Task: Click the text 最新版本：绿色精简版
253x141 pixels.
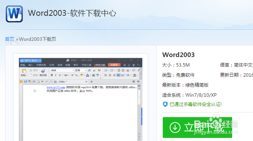Action: pyautogui.click(x=185, y=85)
